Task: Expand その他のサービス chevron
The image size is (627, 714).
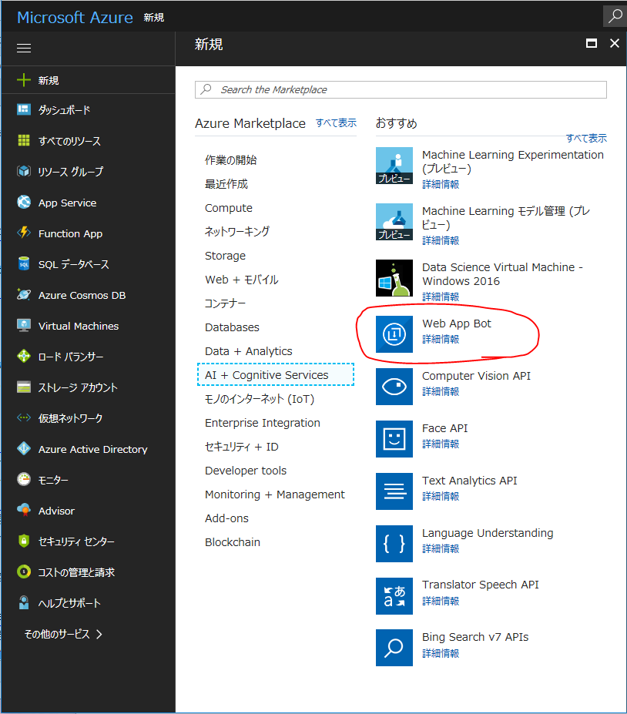Action: click(x=99, y=634)
